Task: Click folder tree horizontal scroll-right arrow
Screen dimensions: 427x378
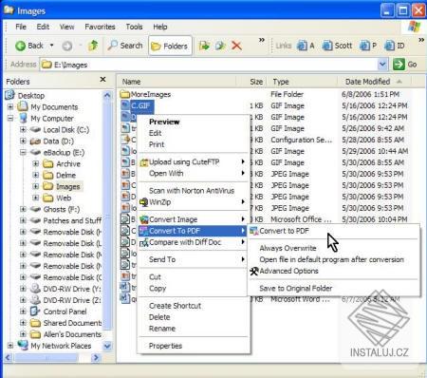Action: pos(96,358)
